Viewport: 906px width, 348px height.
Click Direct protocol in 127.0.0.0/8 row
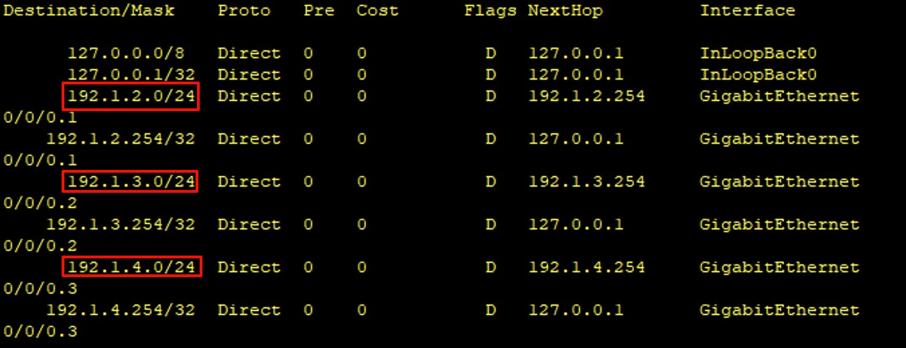[249, 54]
